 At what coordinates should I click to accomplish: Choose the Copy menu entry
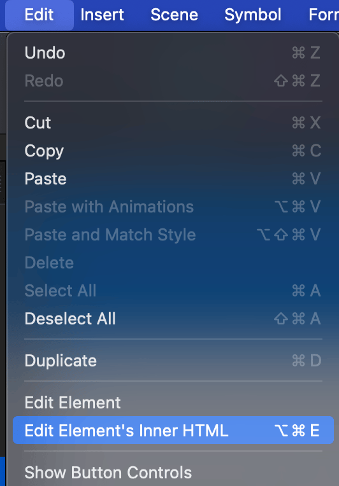[x=173, y=151]
